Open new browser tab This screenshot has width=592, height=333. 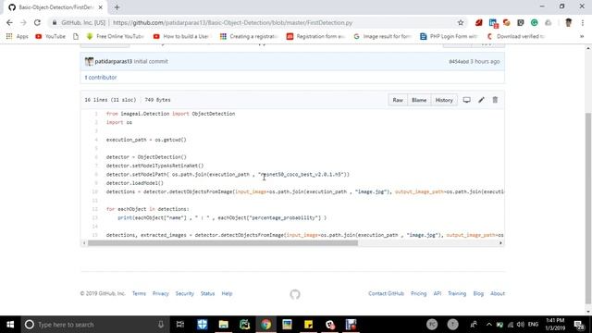click(117, 7)
